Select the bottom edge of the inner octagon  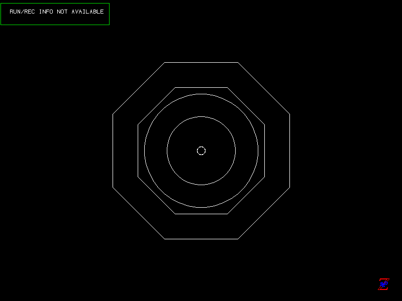(201, 214)
